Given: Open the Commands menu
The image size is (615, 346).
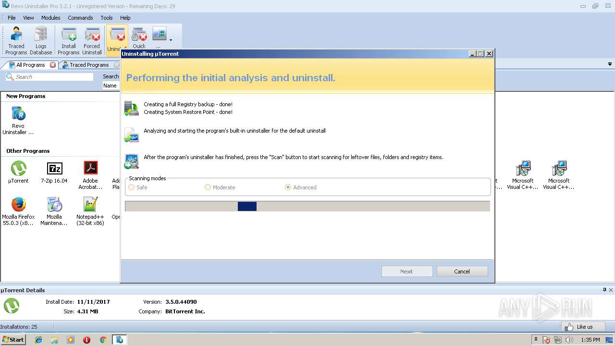Looking at the screenshot, I should tap(80, 18).
